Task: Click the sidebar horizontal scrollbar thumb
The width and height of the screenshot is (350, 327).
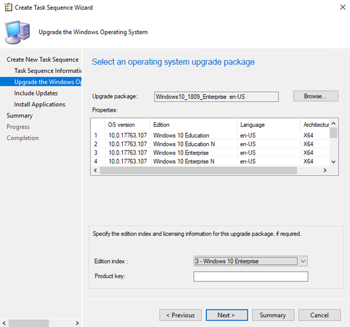Action: point(29,323)
